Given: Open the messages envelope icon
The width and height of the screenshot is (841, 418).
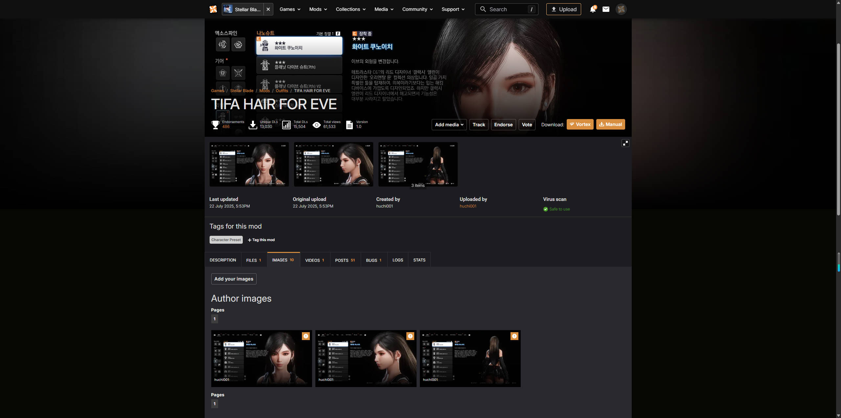Looking at the screenshot, I should pos(606,9).
